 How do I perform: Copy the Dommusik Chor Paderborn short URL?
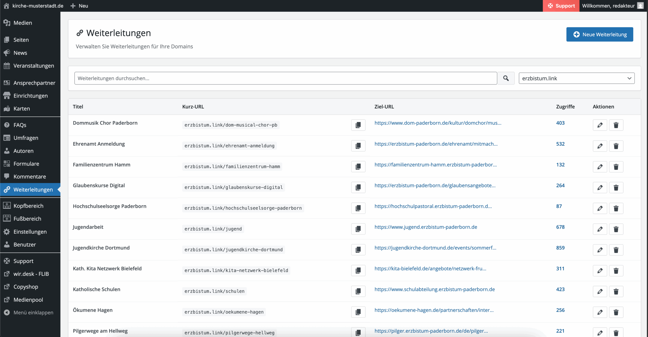click(358, 125)
